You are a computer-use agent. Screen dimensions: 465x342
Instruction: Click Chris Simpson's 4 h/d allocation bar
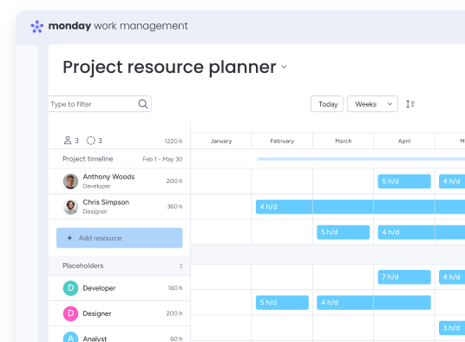pos(360,207)
